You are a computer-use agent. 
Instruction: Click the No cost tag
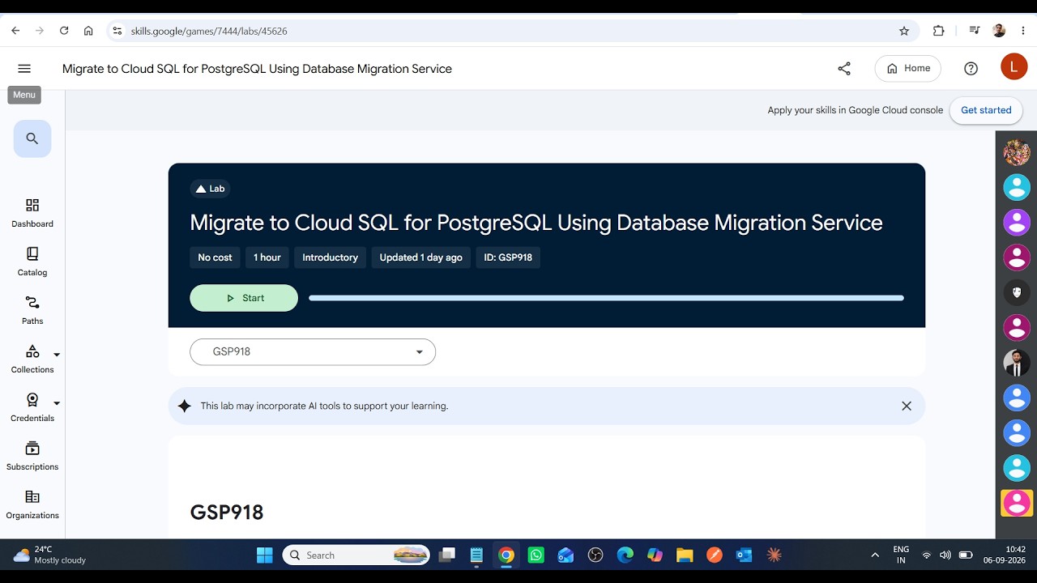click(x=215, y=257)
